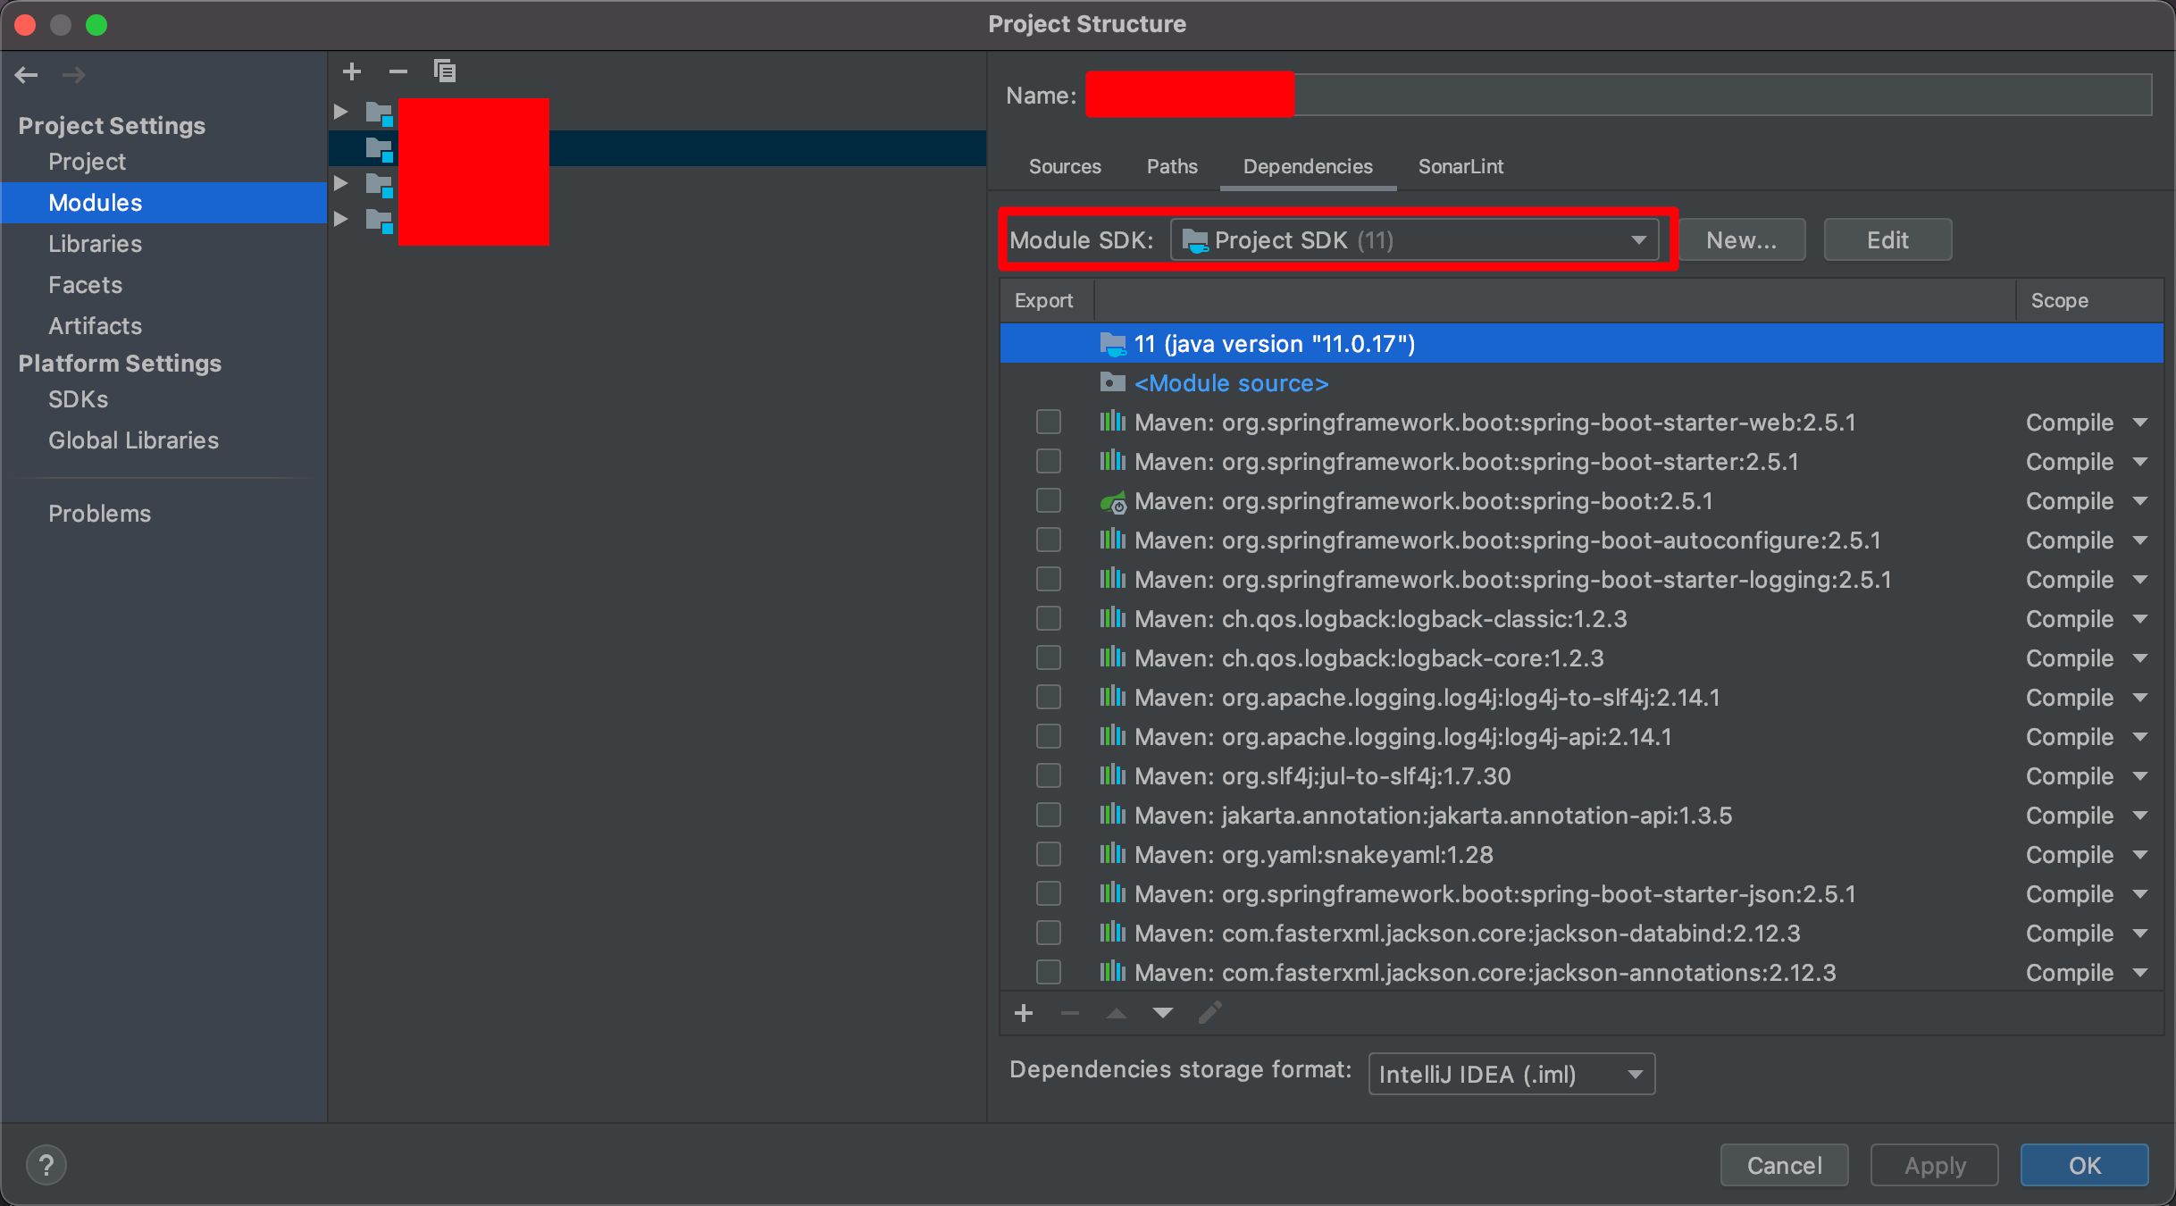2176x1206 pixels.
Task: Open the SonarLint tab
Action: pos(1460,166)
